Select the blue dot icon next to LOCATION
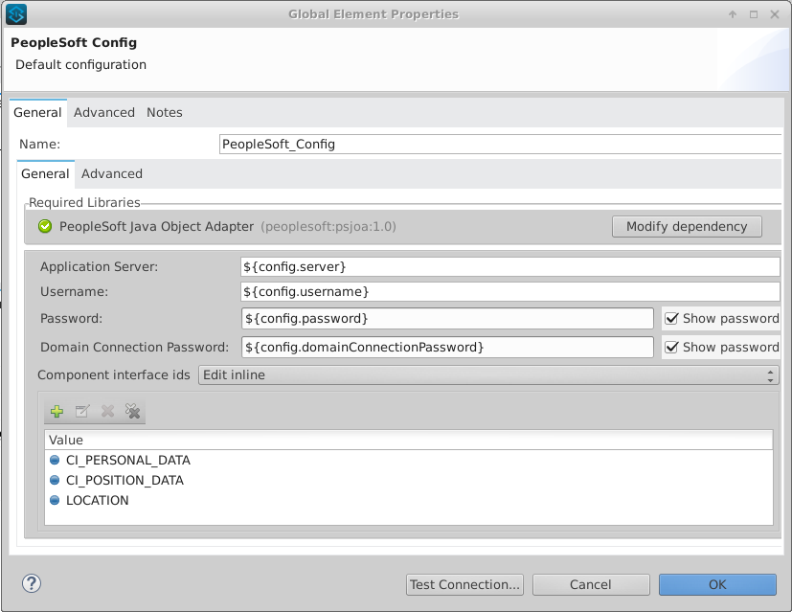Viewport: 792px width, 612px height. [55, 500]
